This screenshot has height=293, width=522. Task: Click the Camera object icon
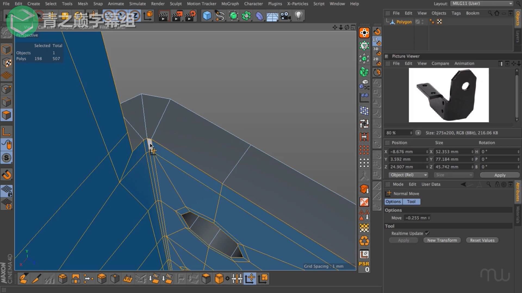285,16
